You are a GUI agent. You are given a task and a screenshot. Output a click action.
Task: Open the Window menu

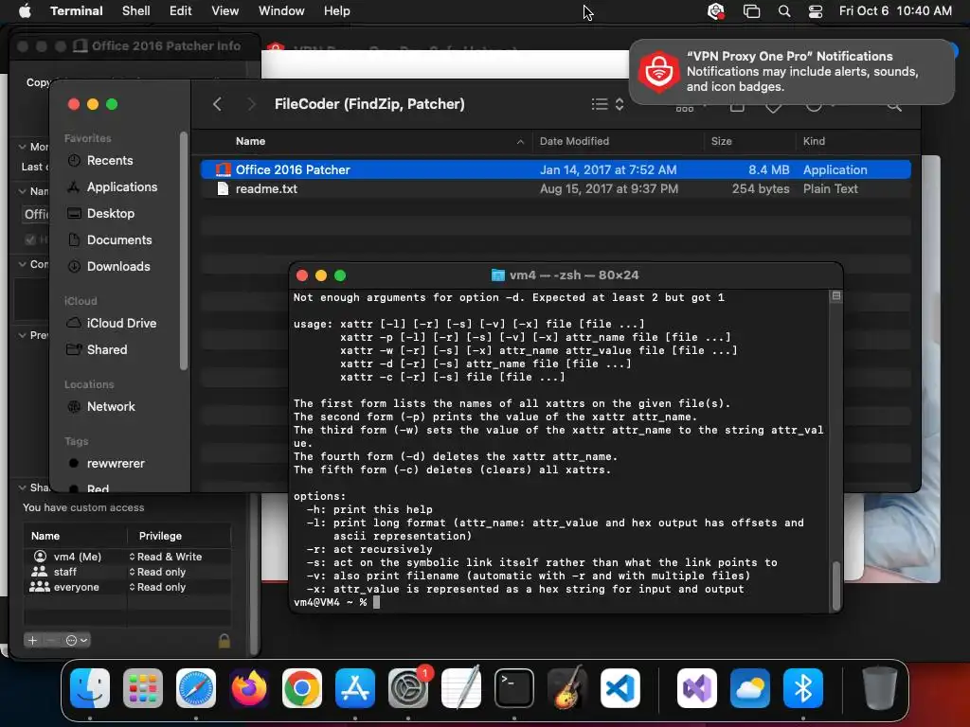[281, 11]
